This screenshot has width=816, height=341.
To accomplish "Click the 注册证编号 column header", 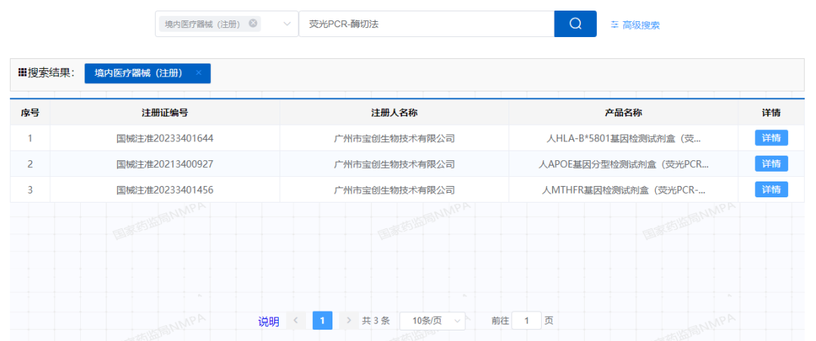I will tap(165, 113).
